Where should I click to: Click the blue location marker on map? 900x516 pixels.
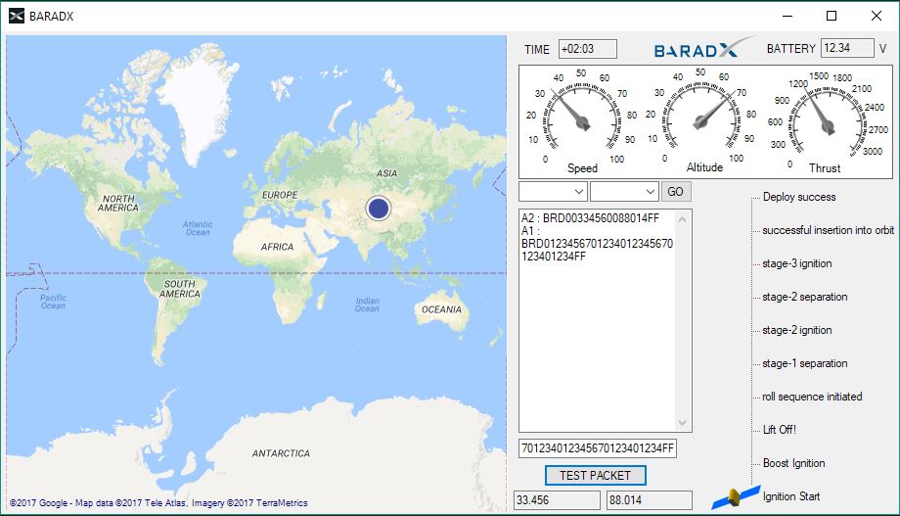tap(379, 208)
